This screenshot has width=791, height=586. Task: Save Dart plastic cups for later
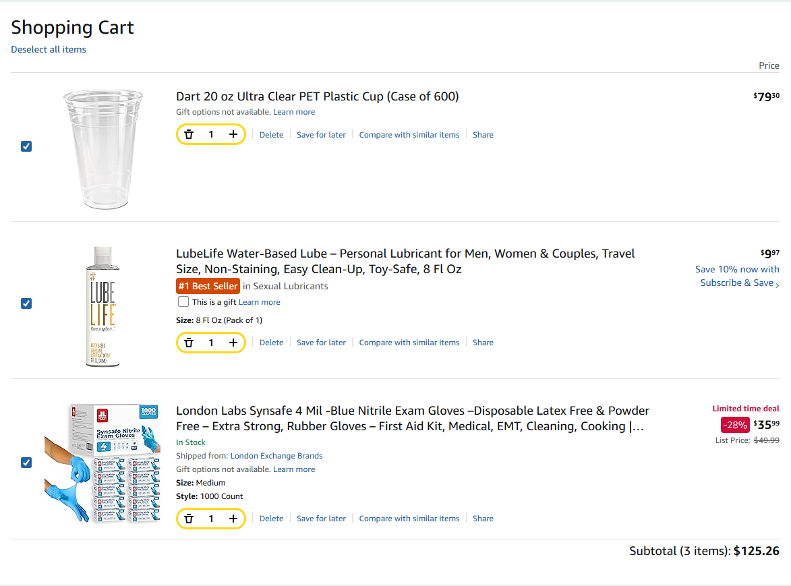click(321, 135)
